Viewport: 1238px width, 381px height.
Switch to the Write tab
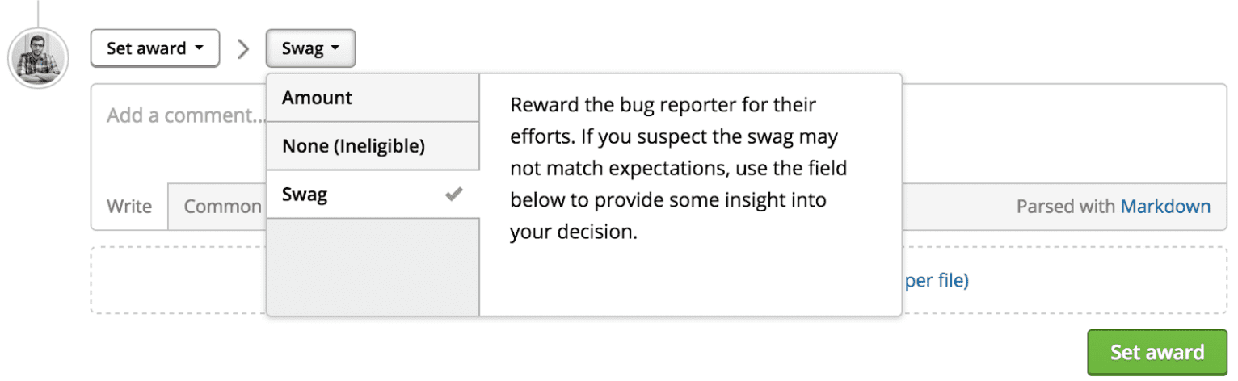pos(129,207)
